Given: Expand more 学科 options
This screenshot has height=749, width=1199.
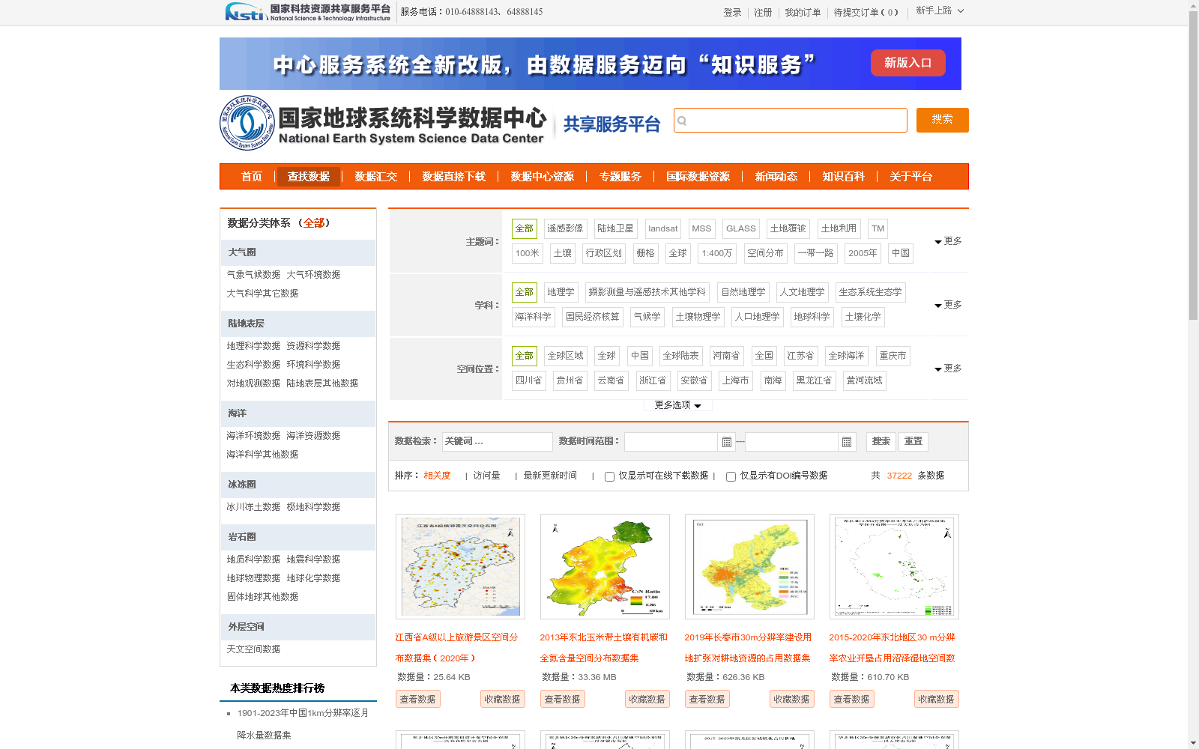Looking at the screenshot, I should point(948,305).
